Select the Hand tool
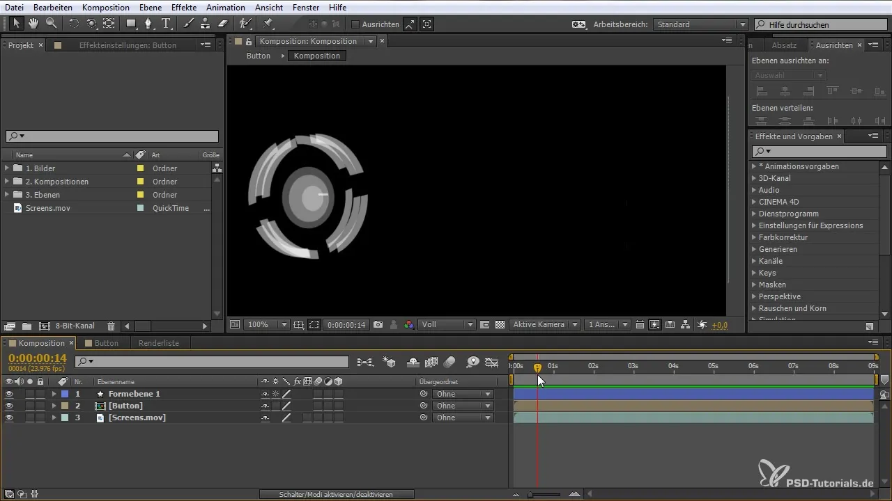892x501 pixels. tap(33, 24)
